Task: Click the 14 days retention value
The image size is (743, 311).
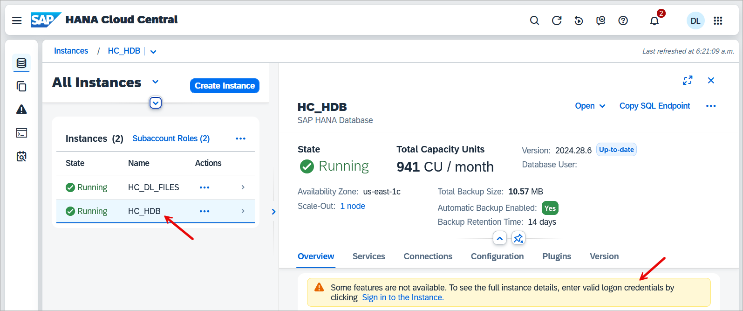Action: point(542,222)
